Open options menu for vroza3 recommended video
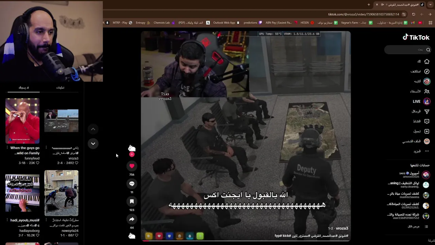The image size is (435, 245). (x=46, y=148)
